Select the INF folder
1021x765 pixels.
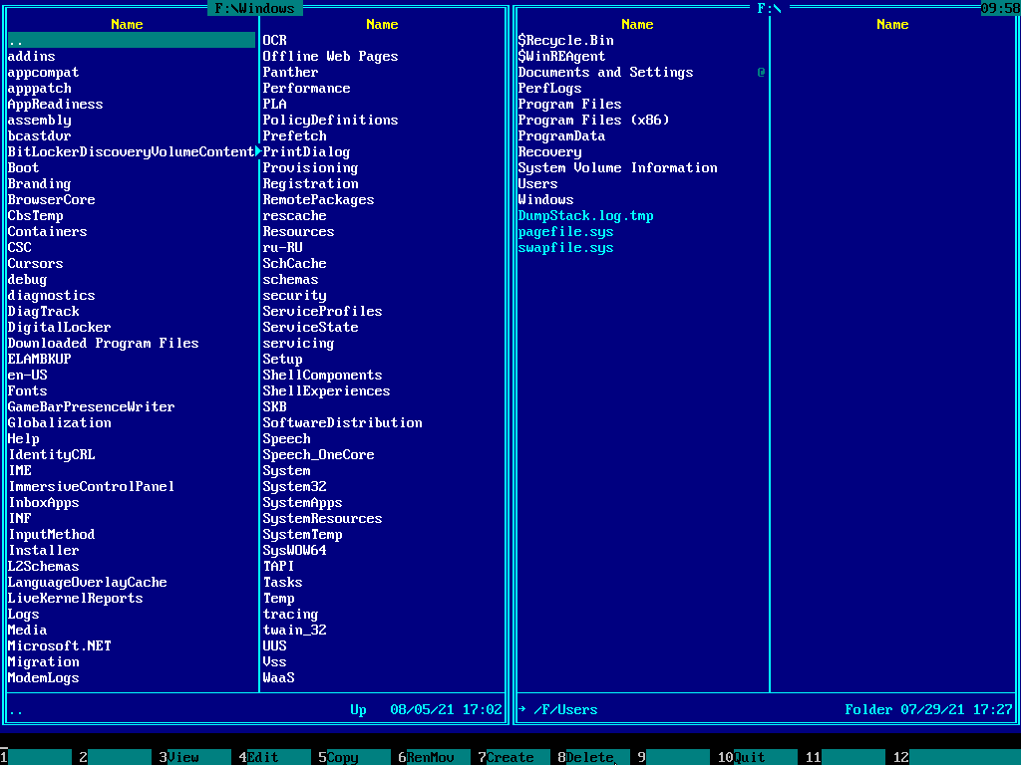[20, 518]
